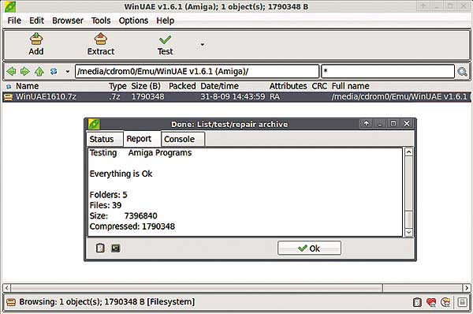Image resolution: width=473 pixels, height=314 pixels.
Task: Click the dialog's stay-on-top arrow button
Action: click(367, 124)
